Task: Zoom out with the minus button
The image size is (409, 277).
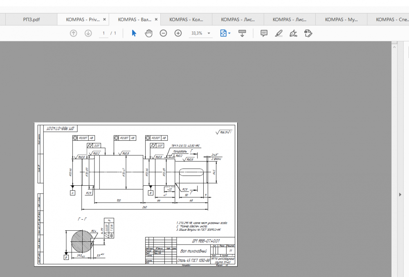Action: [x=163, y=33]
